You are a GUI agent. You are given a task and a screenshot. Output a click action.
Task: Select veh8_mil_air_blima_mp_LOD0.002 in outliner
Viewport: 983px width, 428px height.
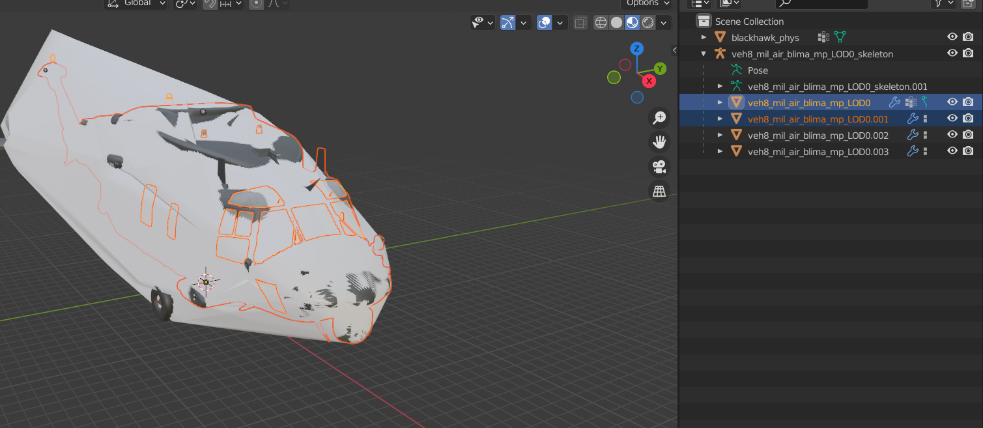[818, 135]
